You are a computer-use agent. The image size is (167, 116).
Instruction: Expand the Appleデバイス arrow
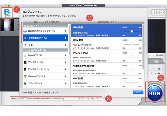click(x=66, y=55)
